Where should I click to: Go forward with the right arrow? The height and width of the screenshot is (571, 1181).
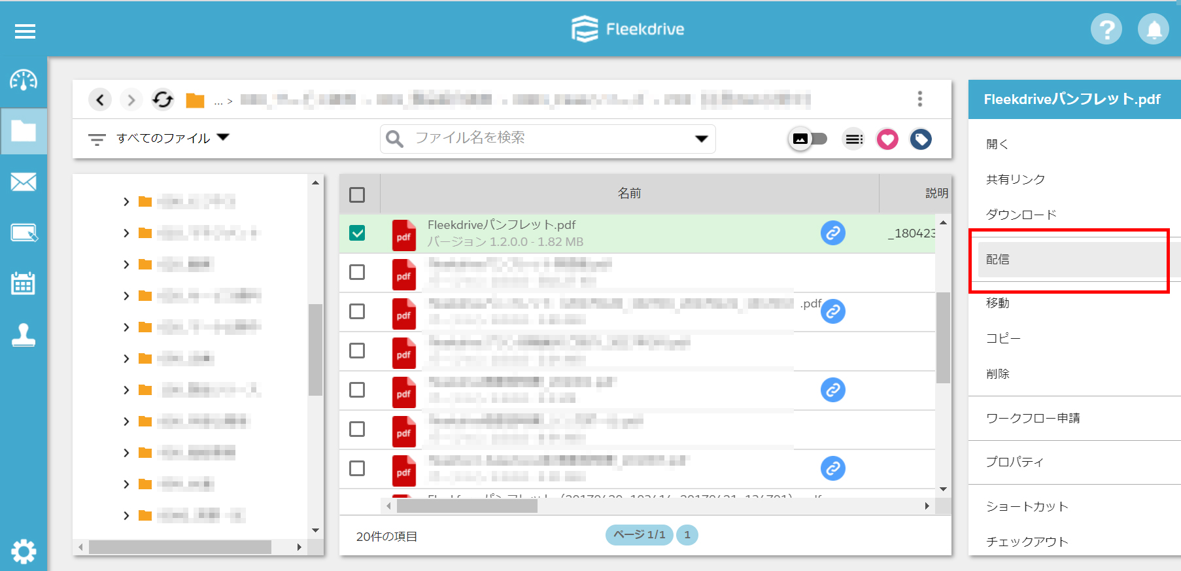point(131,99)
